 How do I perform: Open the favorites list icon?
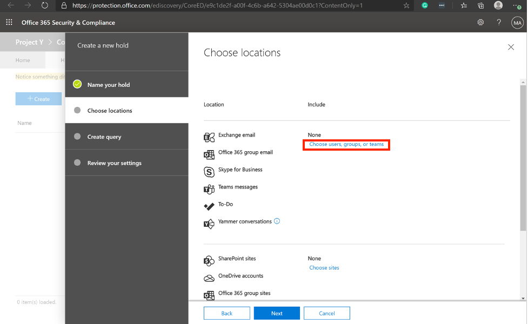point(464,5)
